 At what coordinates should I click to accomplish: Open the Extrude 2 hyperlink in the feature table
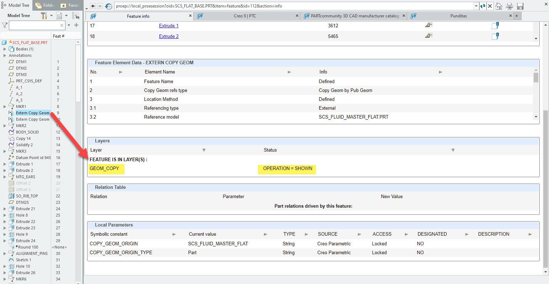click(x=168, y=36)
